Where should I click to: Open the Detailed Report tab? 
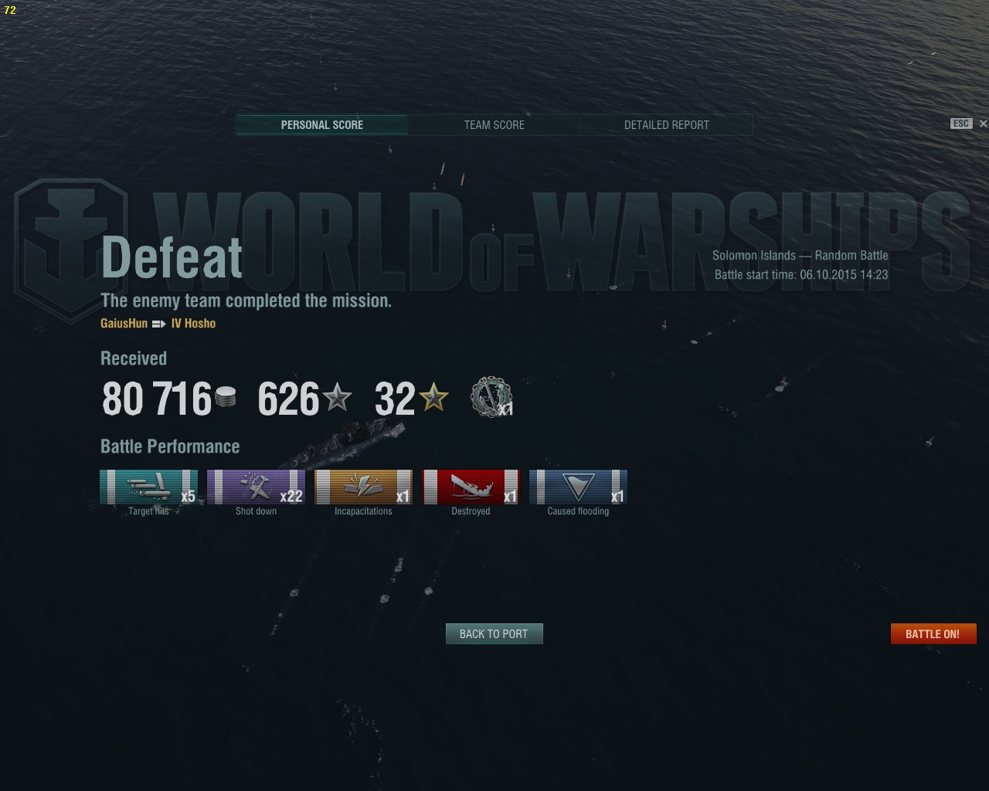pyautogui.click(x=667, y=124)
